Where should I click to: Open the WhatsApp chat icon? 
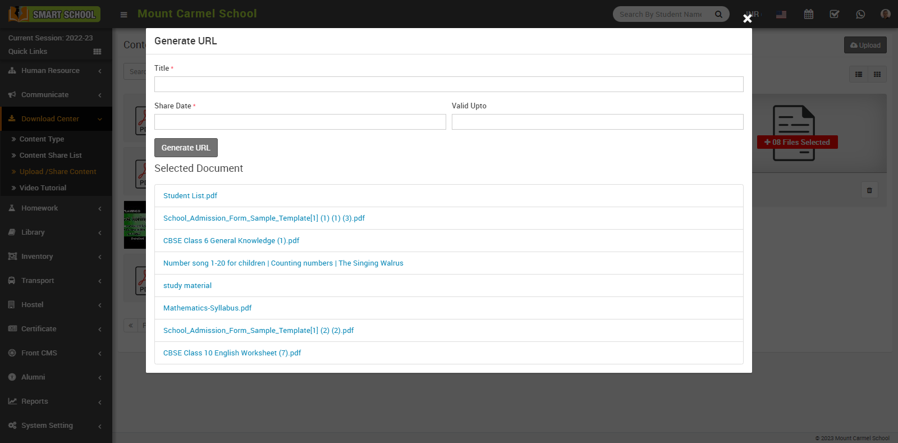[x=860, y=15]
